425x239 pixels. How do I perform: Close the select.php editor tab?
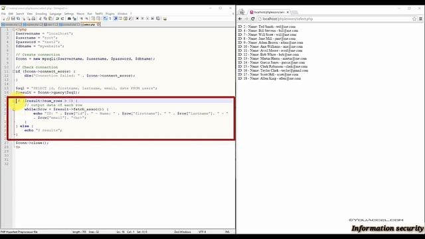coord(98,25)
